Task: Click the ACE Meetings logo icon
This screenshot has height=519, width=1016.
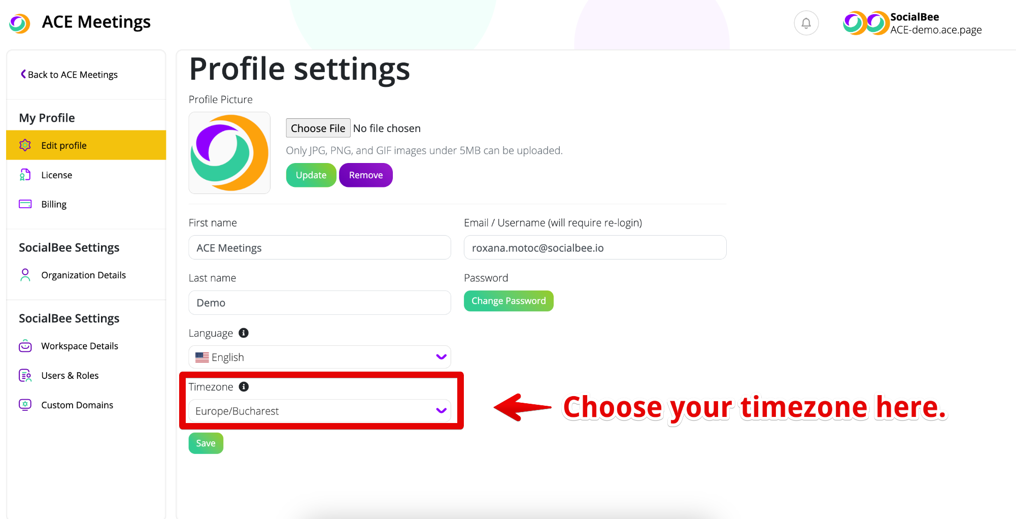Action: click(20, 23)
